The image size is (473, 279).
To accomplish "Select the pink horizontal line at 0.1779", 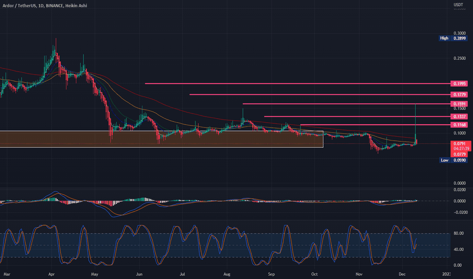I will (320, 95).
